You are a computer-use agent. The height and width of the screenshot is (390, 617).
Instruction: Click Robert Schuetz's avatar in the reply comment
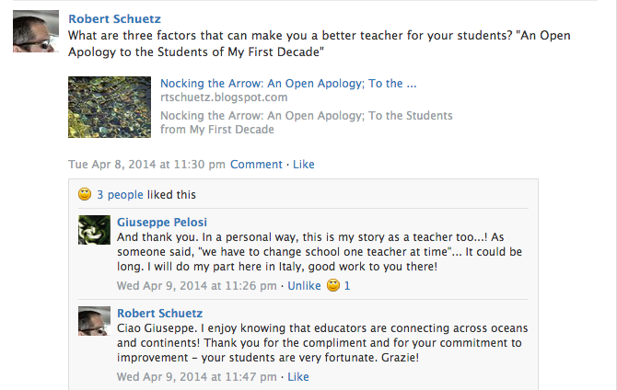coord(95,322)
